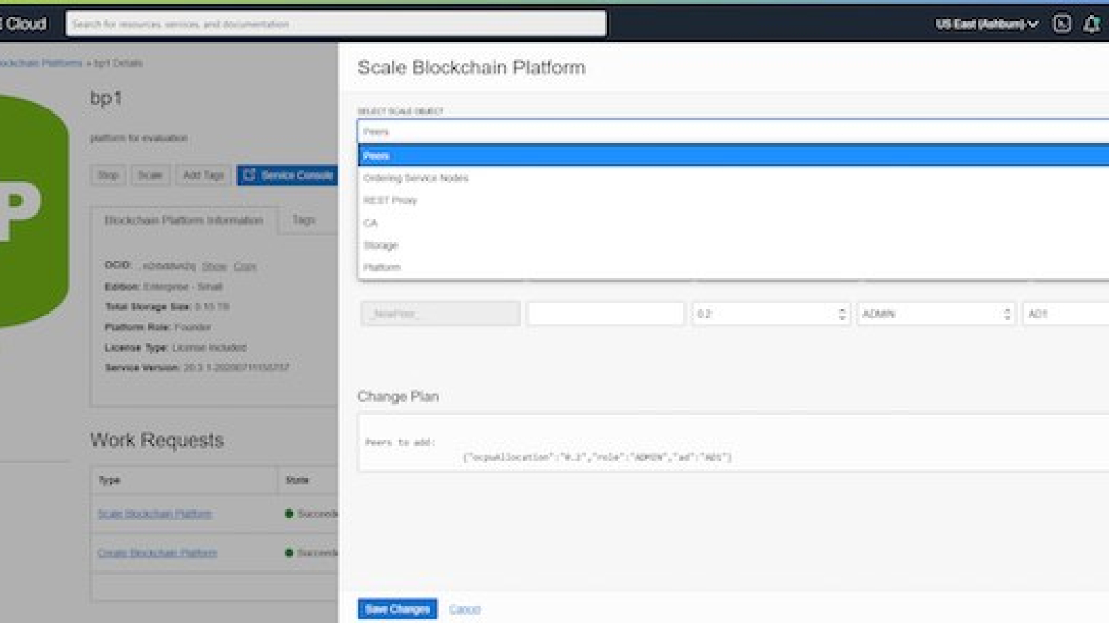Select CA option in scale list
The height and width of the screenshot is (623, 1109).
point(733,223)
